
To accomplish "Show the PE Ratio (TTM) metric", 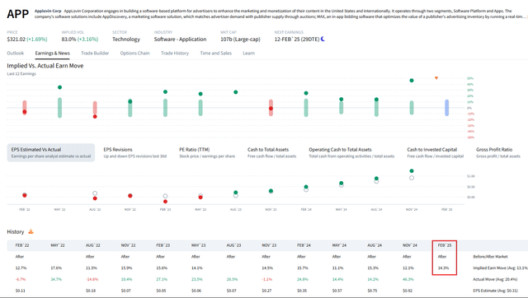I will point(207,152).
